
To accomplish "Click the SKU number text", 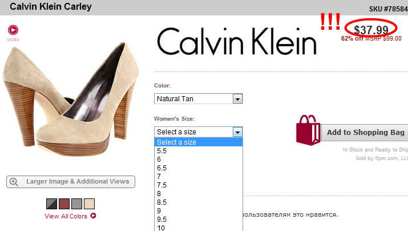I will tap(389, 9).
